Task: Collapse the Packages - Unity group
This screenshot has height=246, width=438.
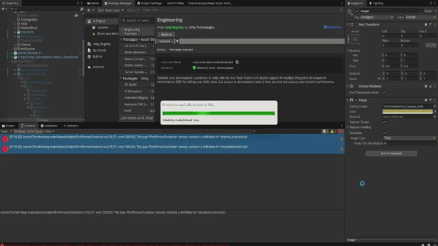Action: point(121,79)
